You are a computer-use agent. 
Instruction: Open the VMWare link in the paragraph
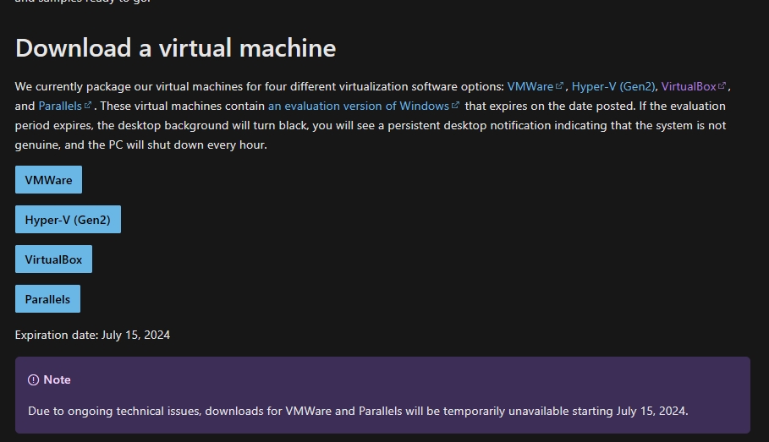pos(530,87)
